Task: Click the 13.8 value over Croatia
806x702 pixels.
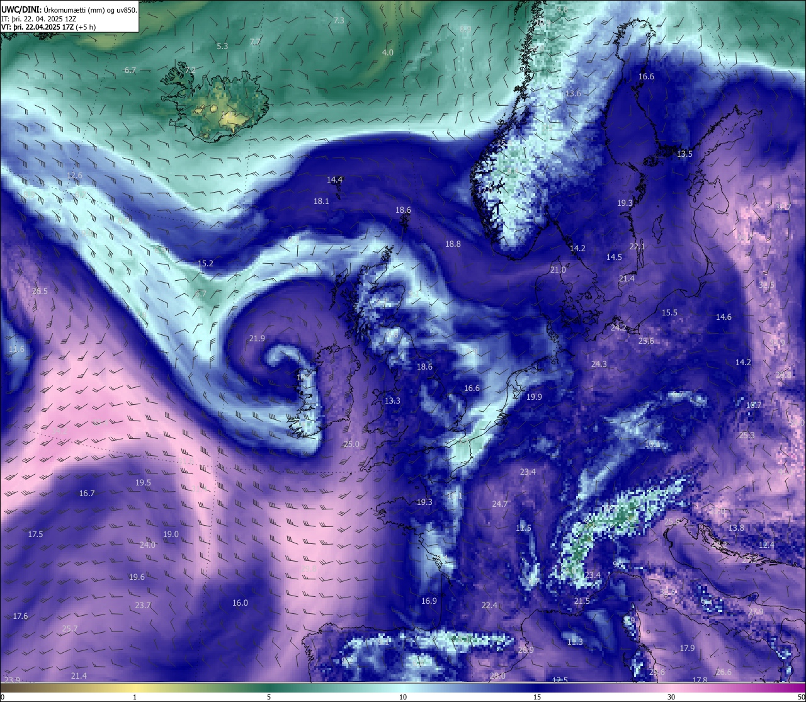Action: pos(736,528)
